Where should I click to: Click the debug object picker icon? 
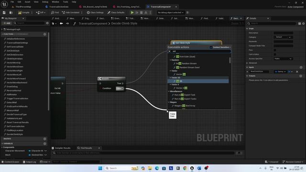pos(188,12)
